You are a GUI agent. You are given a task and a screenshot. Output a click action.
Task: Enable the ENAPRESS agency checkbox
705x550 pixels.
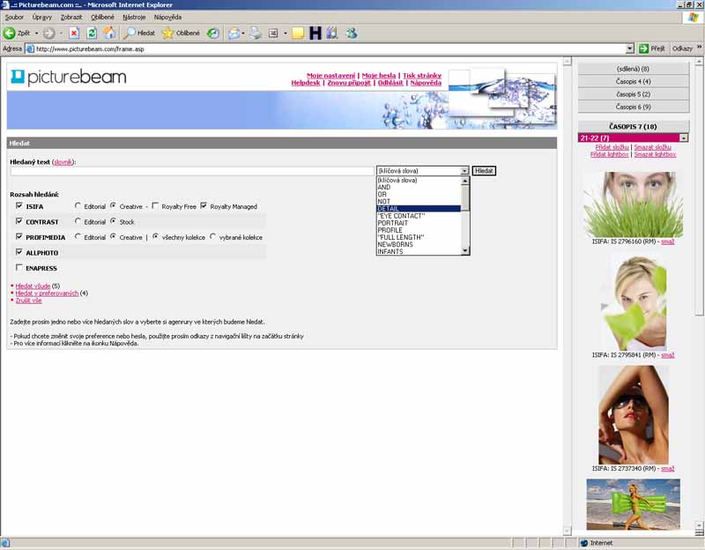click(19, 267)
